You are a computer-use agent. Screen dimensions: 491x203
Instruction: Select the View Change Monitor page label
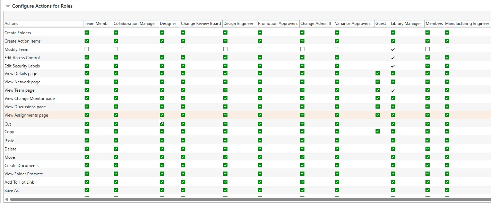coord(30,99)
